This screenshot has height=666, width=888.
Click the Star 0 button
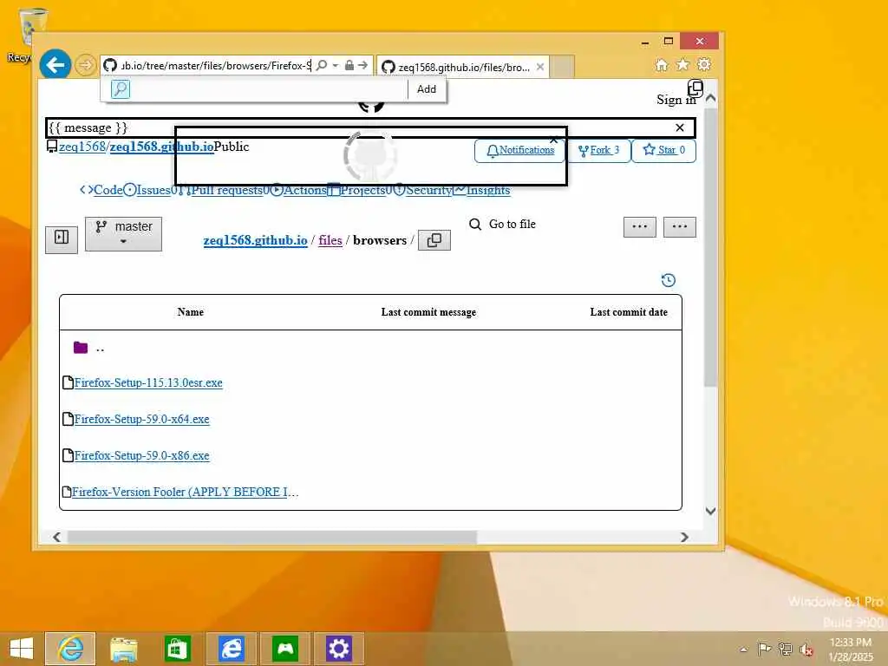tap(663, 151)
